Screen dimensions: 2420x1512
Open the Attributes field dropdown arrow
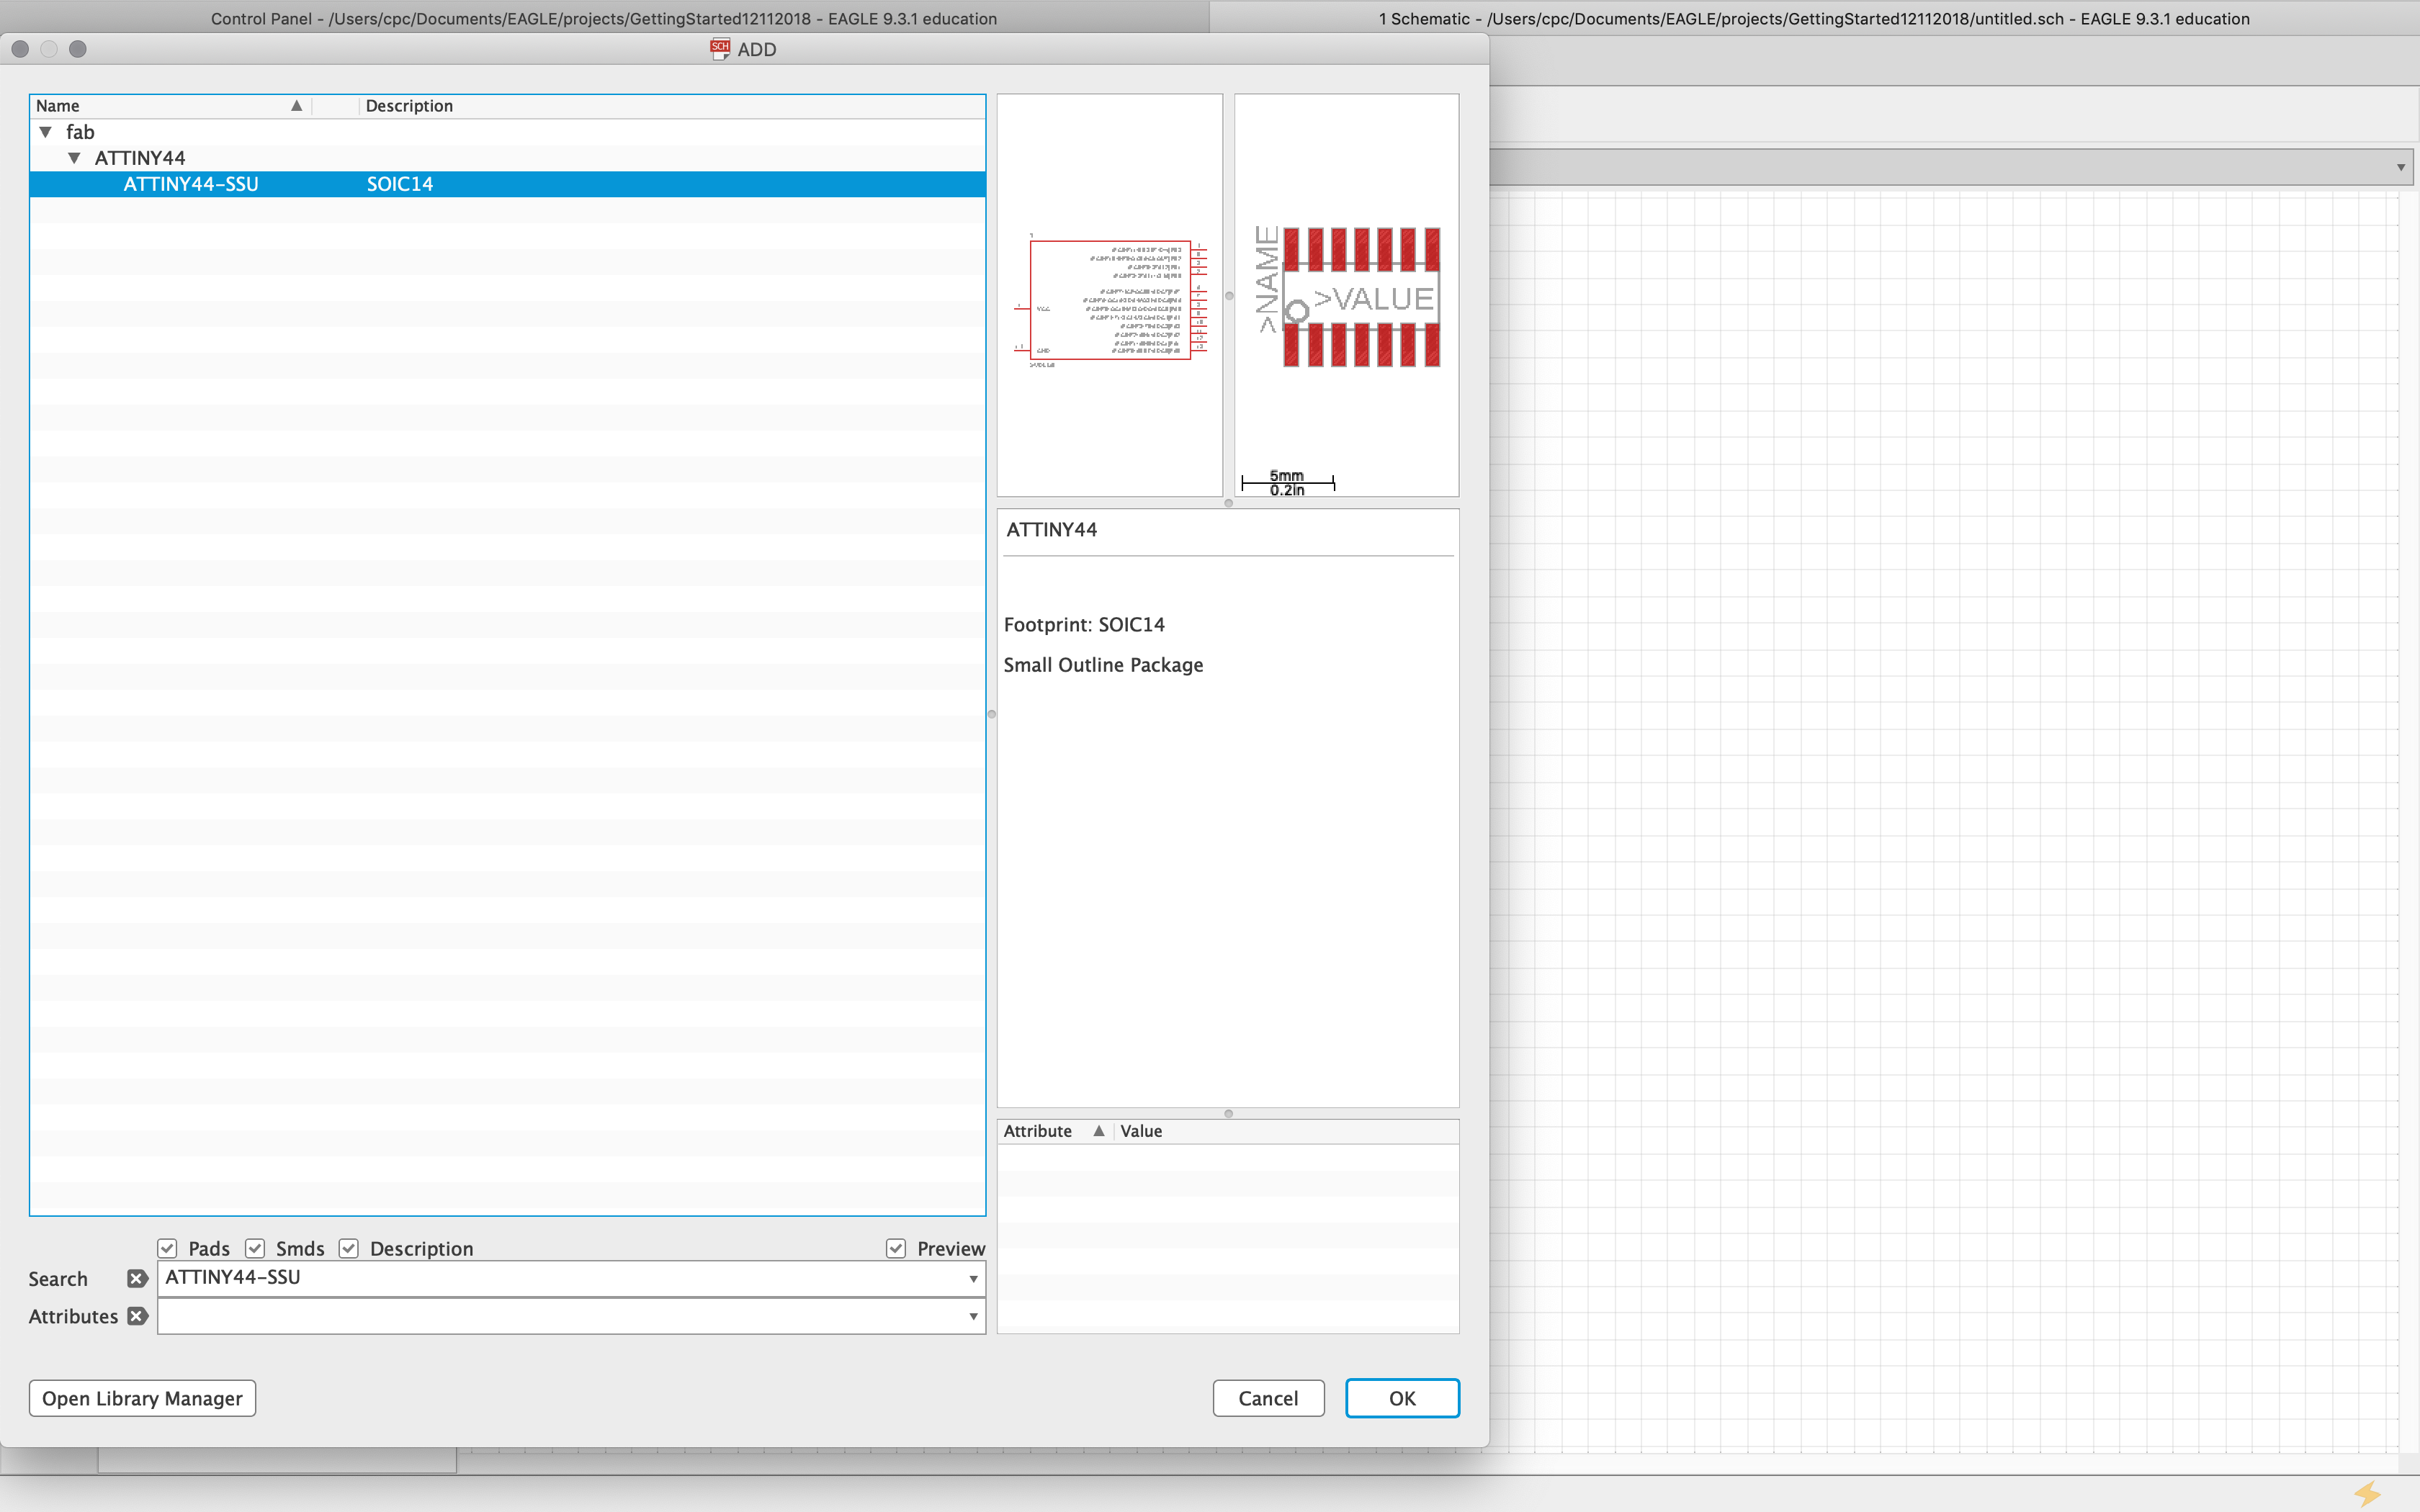[973, 1317]
